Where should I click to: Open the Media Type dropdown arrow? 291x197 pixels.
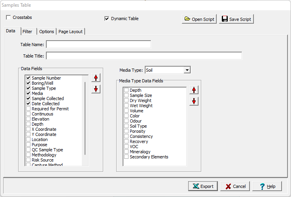[187, 70]
